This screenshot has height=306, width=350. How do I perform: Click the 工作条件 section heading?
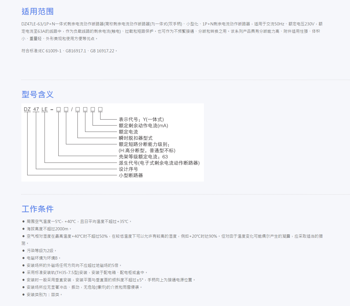click(38, 209)
